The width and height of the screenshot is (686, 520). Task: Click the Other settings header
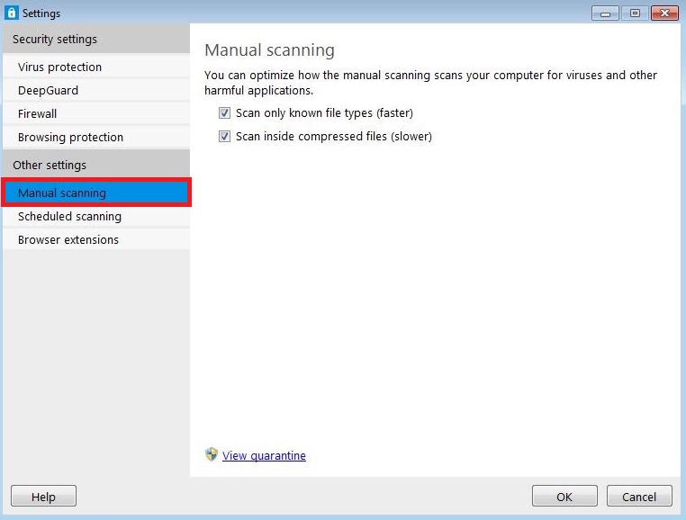click(x=96, y=165)
